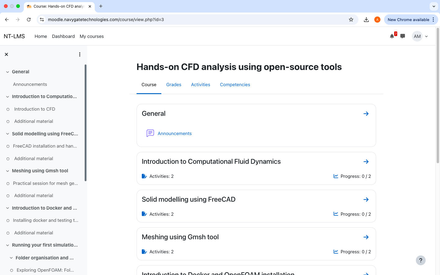
Task: Toggle completion circle for Installing docker and testing
Action: tap(8, 220)
